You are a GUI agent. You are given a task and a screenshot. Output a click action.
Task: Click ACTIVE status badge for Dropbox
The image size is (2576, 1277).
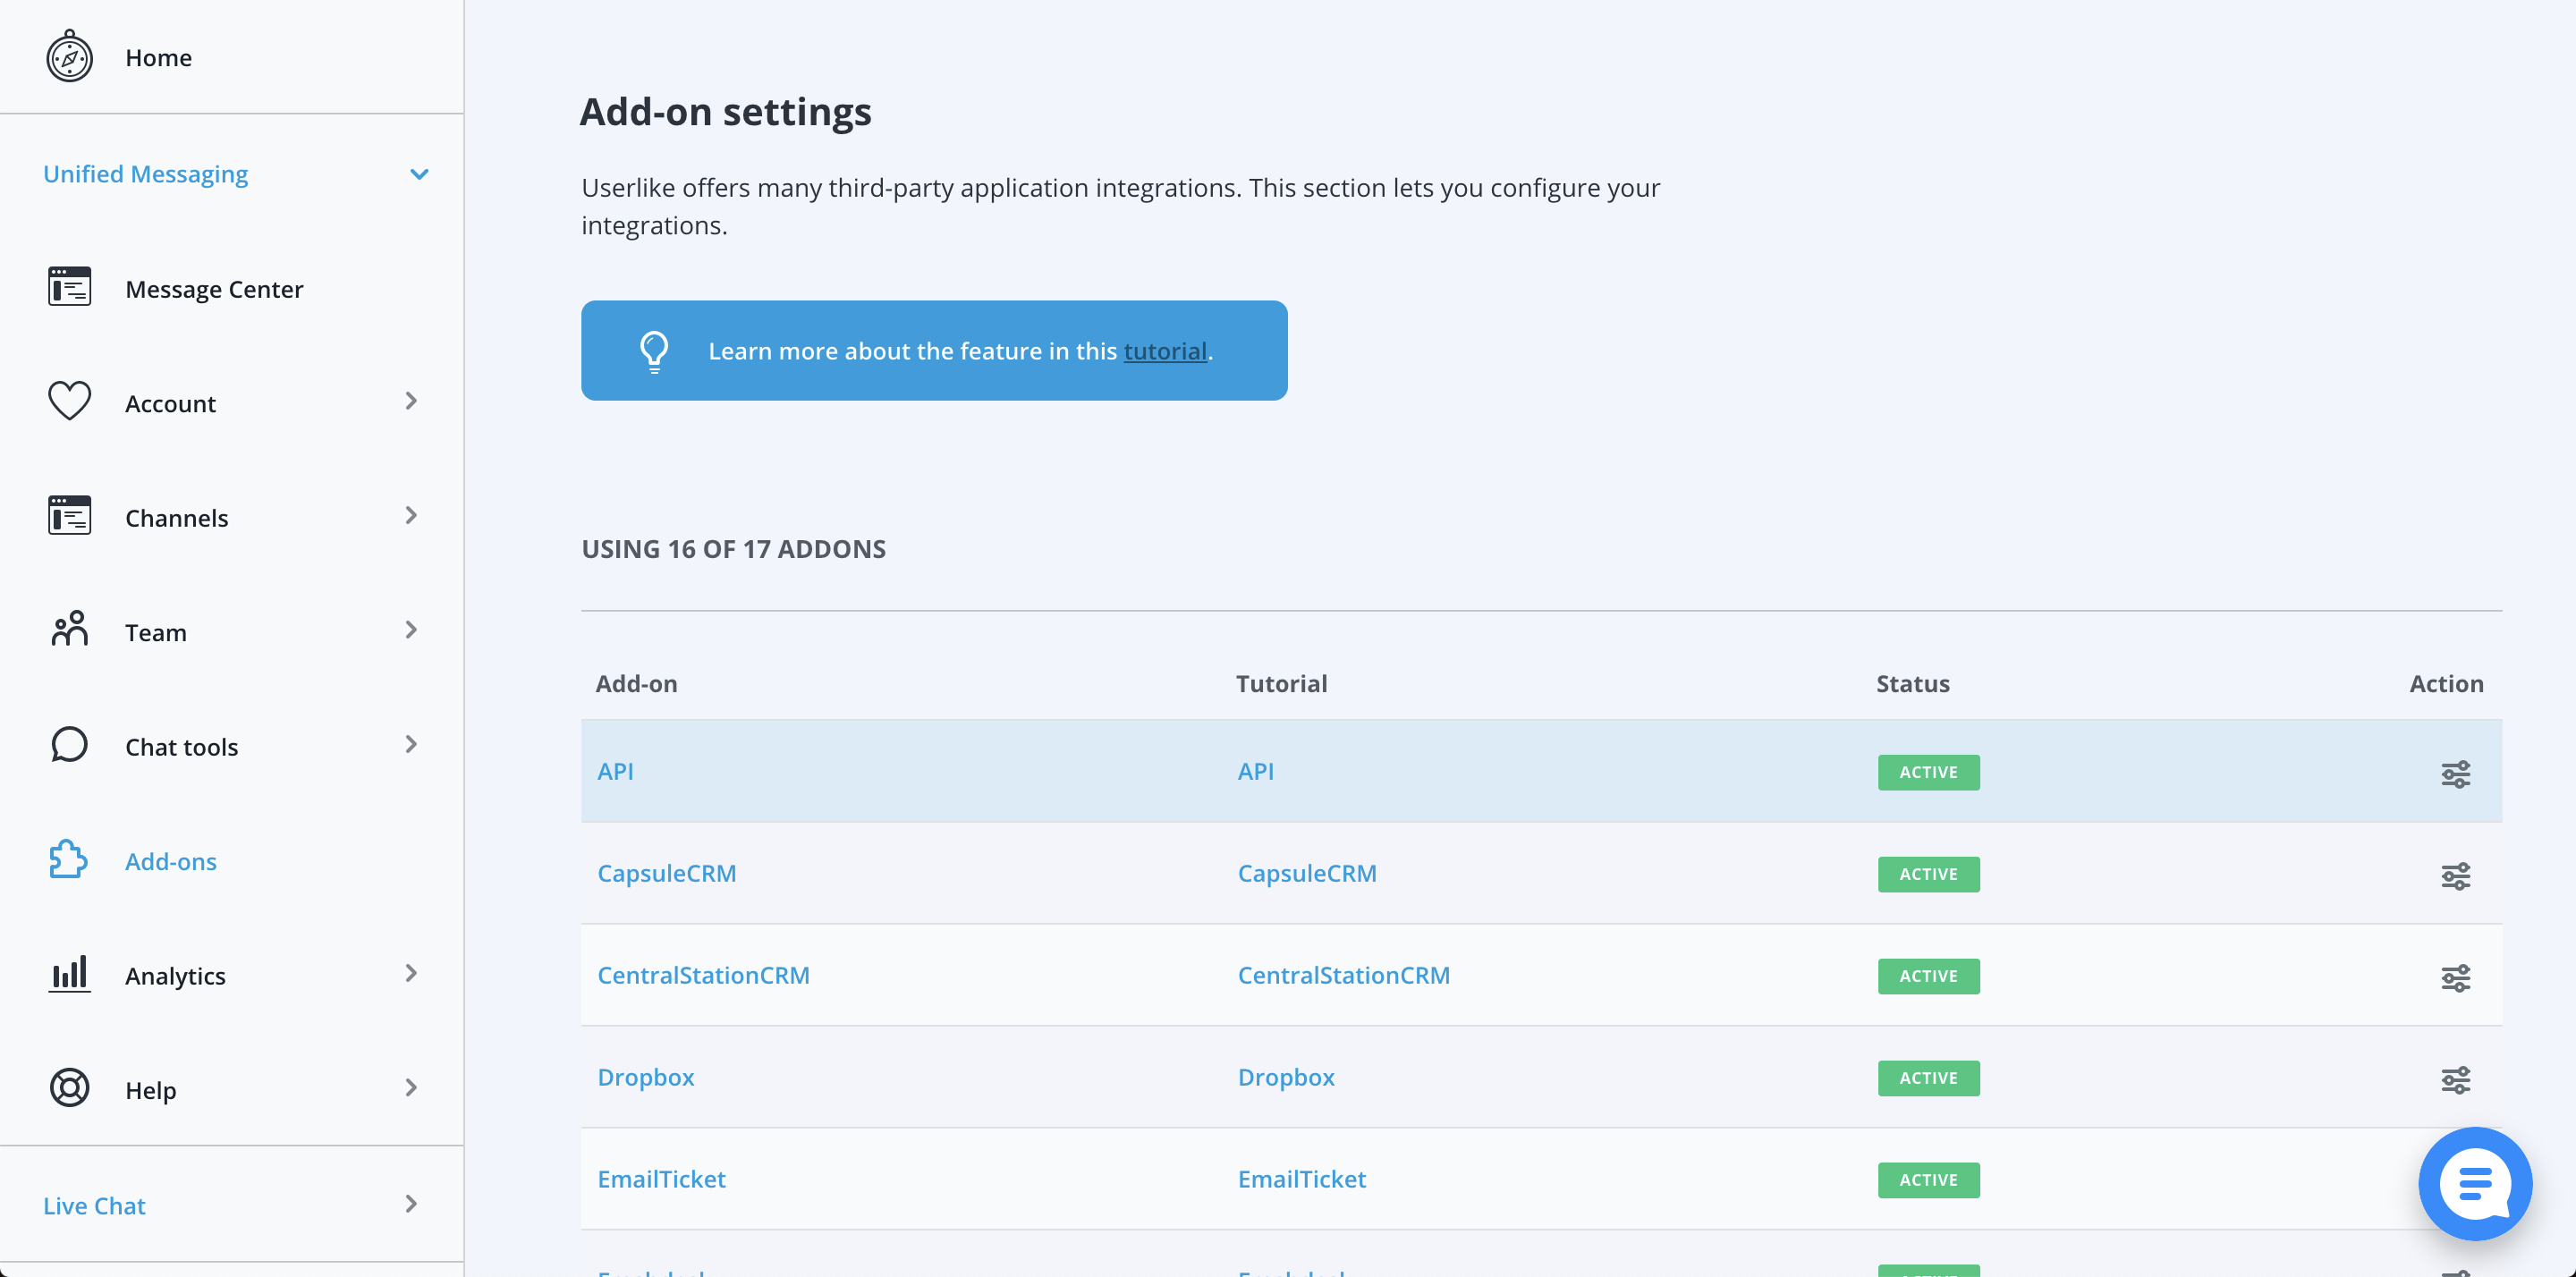point(1928,1078)
